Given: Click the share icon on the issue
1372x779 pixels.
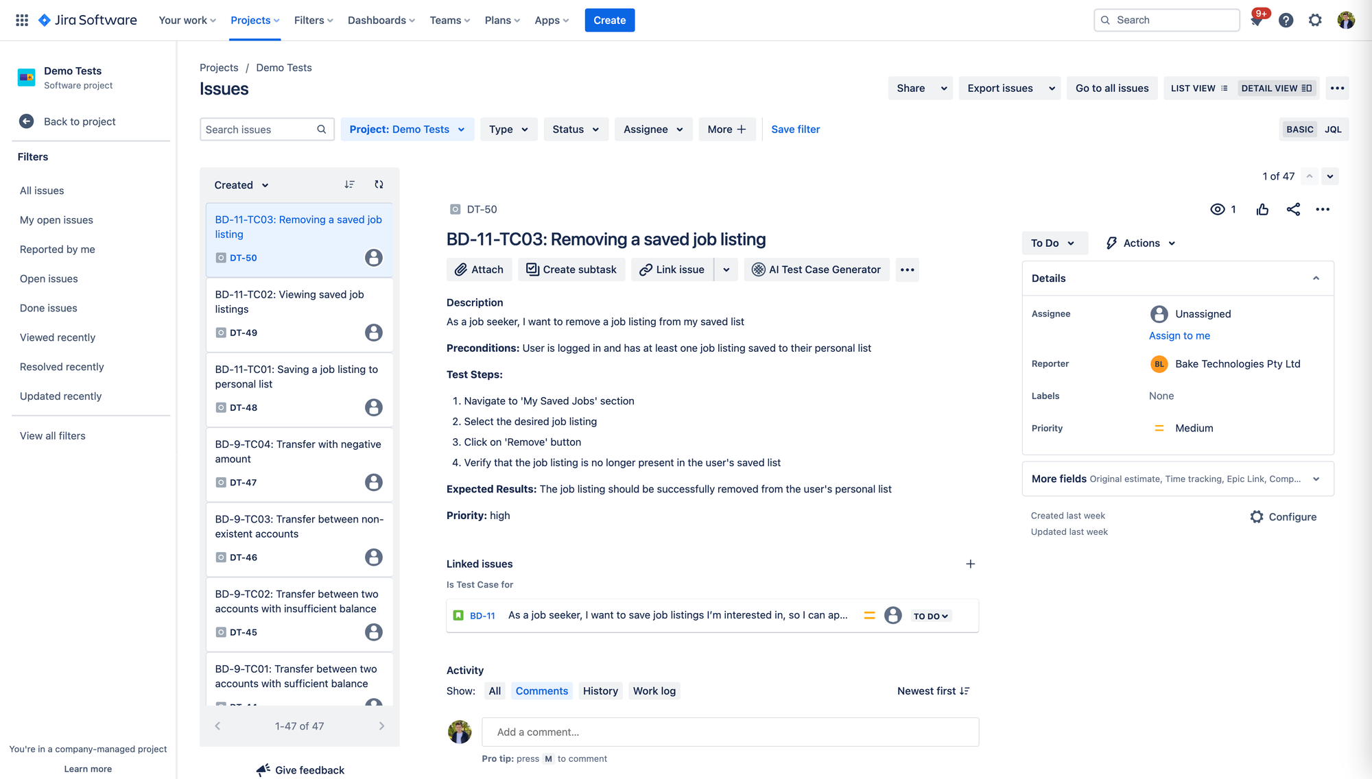Looking at the screenshot, I should click(x=1293, y=210).
